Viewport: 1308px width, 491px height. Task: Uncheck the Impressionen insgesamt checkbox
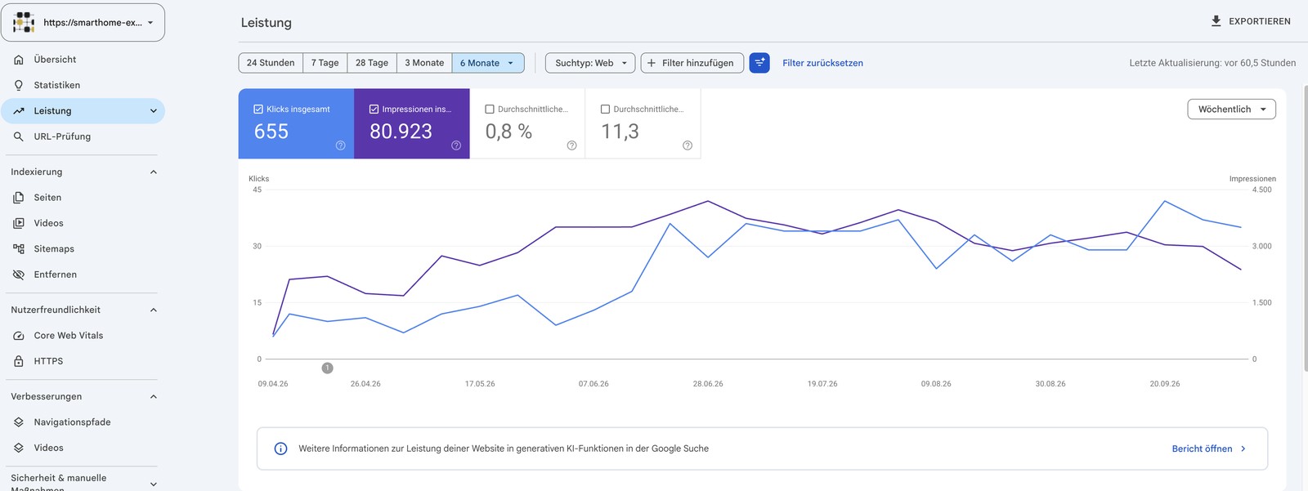pyautogui.click(x=374, y=109)
